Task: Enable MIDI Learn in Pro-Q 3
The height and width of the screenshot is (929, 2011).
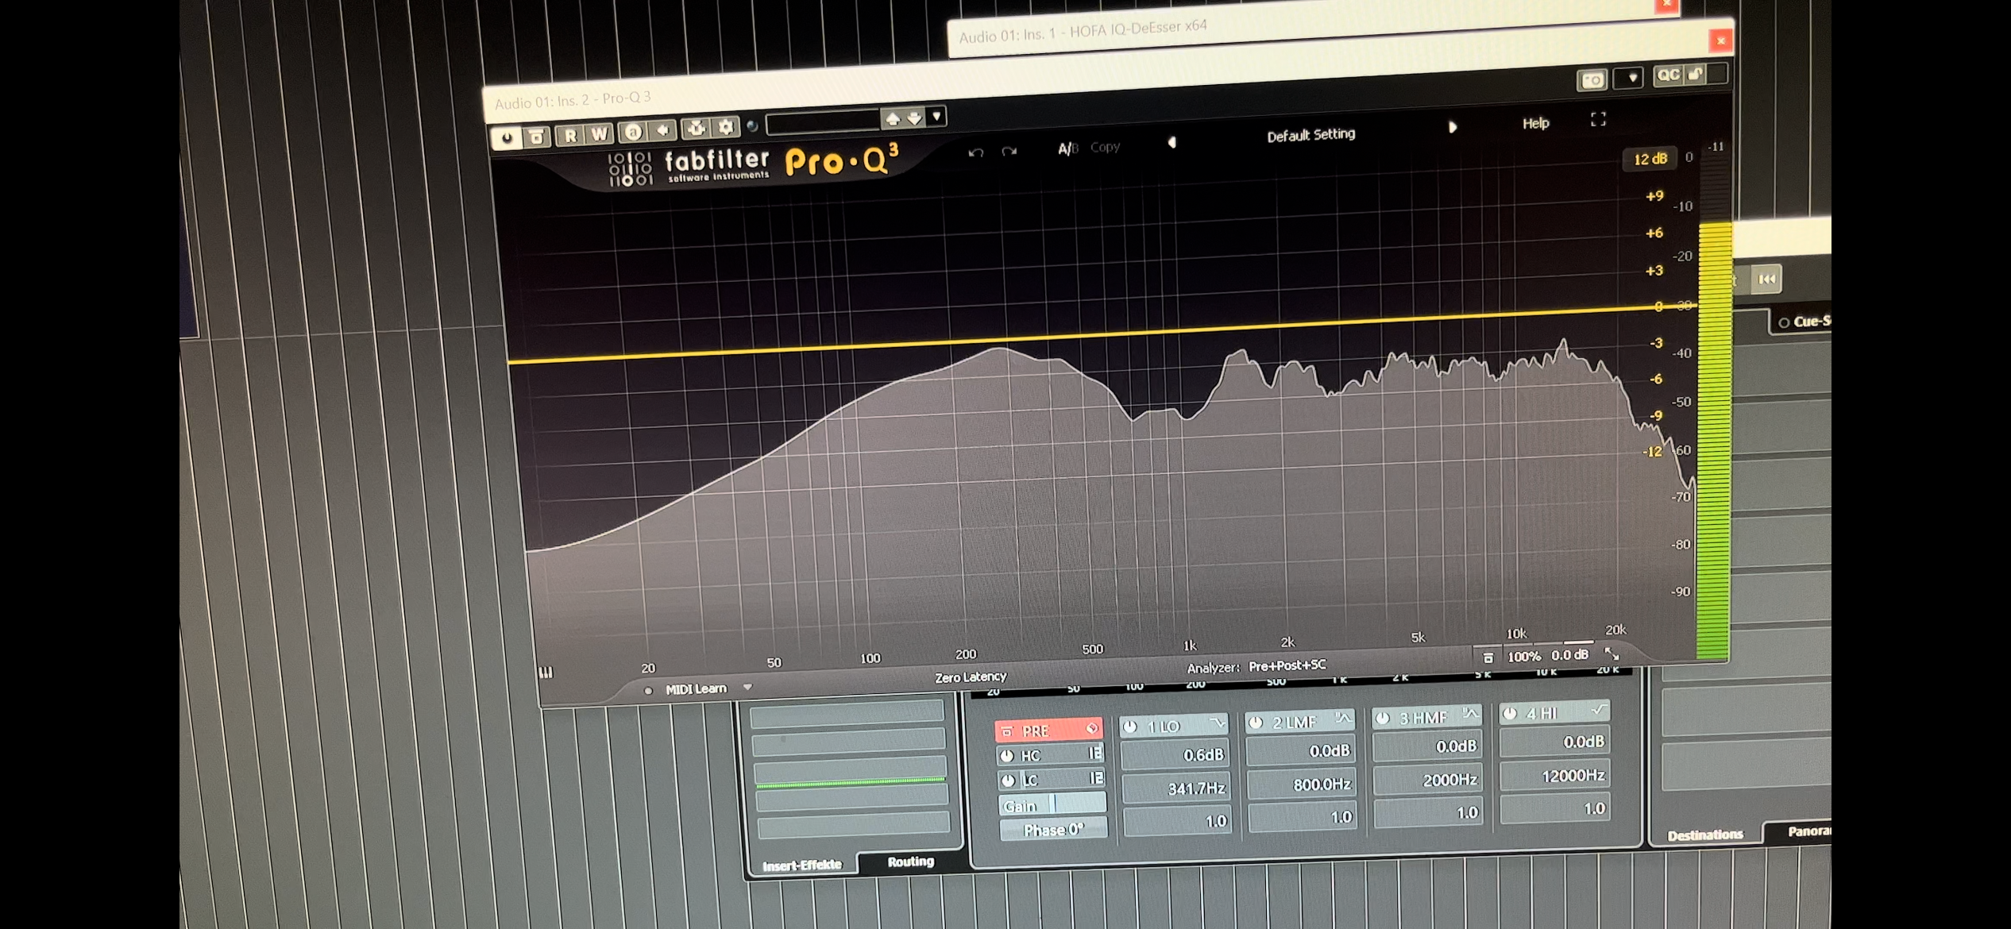Action: tap(696, 689)
